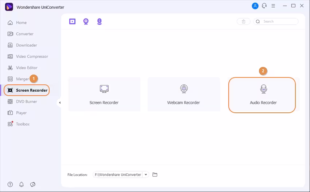Focus the Search input field
This screenshot has height=192, width=310.
tap(276, 21)
